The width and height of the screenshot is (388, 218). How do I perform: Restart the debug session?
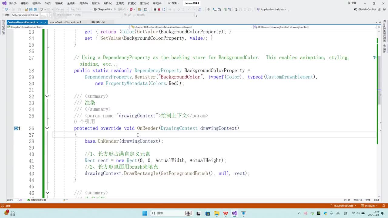[x=164, y=9]
